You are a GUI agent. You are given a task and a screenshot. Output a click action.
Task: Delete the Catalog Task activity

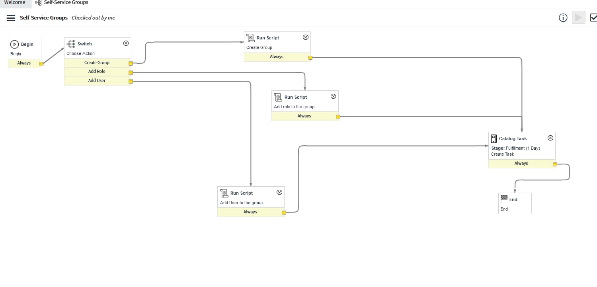pos(550,138)
